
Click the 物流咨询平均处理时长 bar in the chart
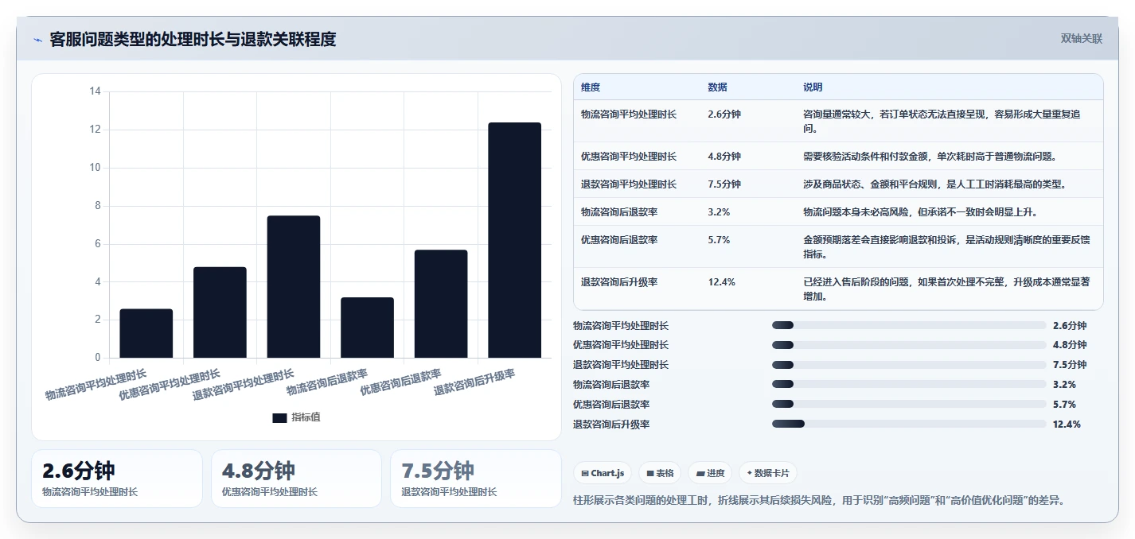[146, 333]
